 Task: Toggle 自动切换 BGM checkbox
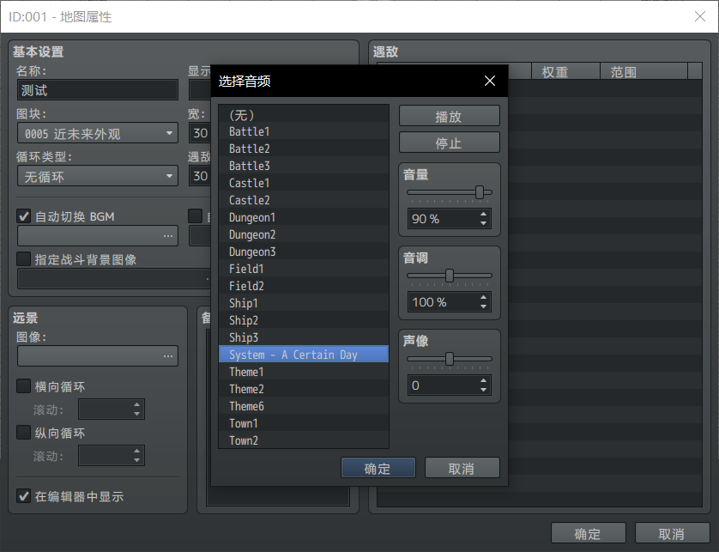point(24,216)
